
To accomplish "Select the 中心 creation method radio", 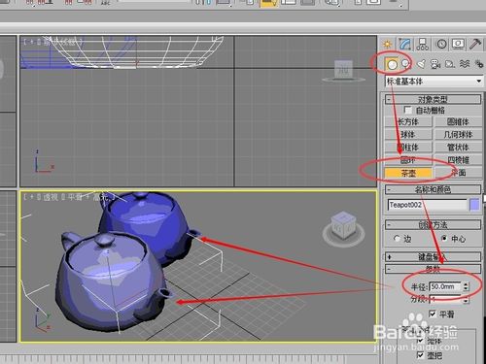I will (x=444, y=239).
